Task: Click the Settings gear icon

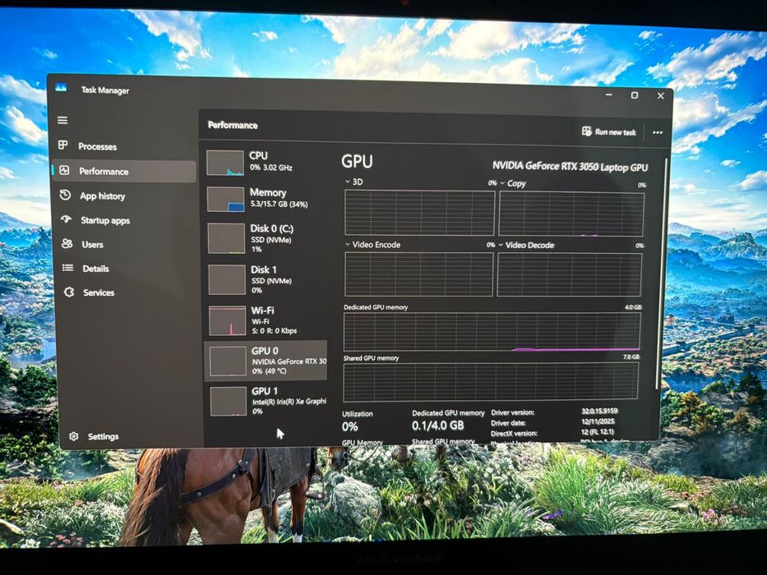Action: pos(74,435)
